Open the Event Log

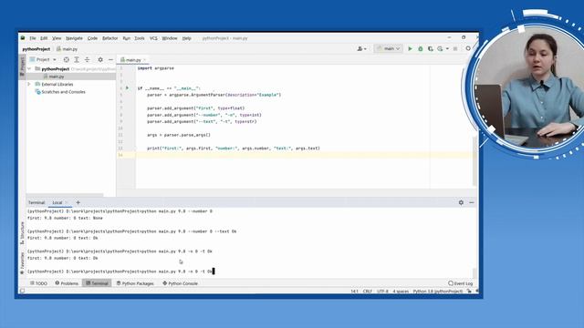coord(460,283)
